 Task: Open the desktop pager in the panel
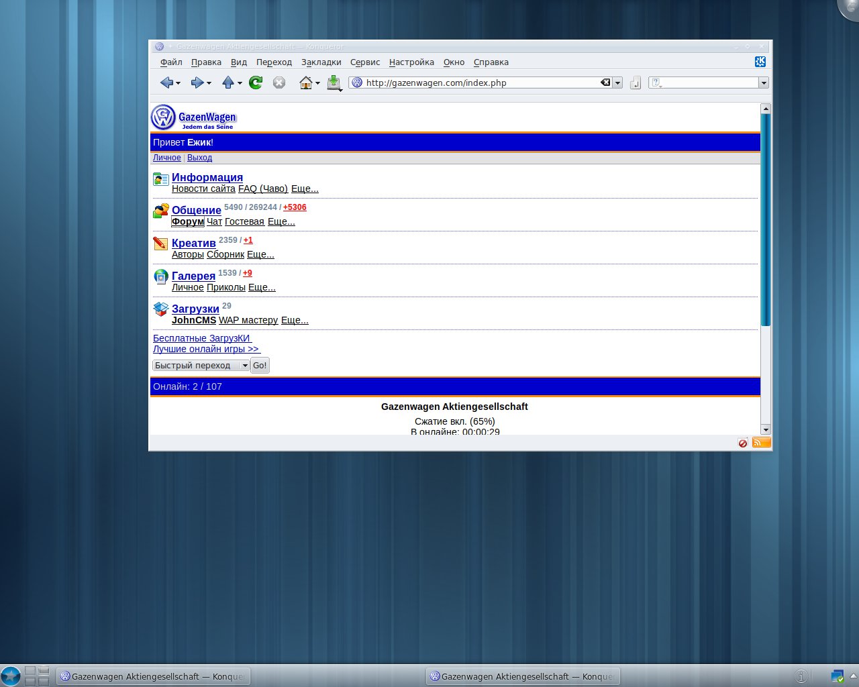click(x=38, y=676)
